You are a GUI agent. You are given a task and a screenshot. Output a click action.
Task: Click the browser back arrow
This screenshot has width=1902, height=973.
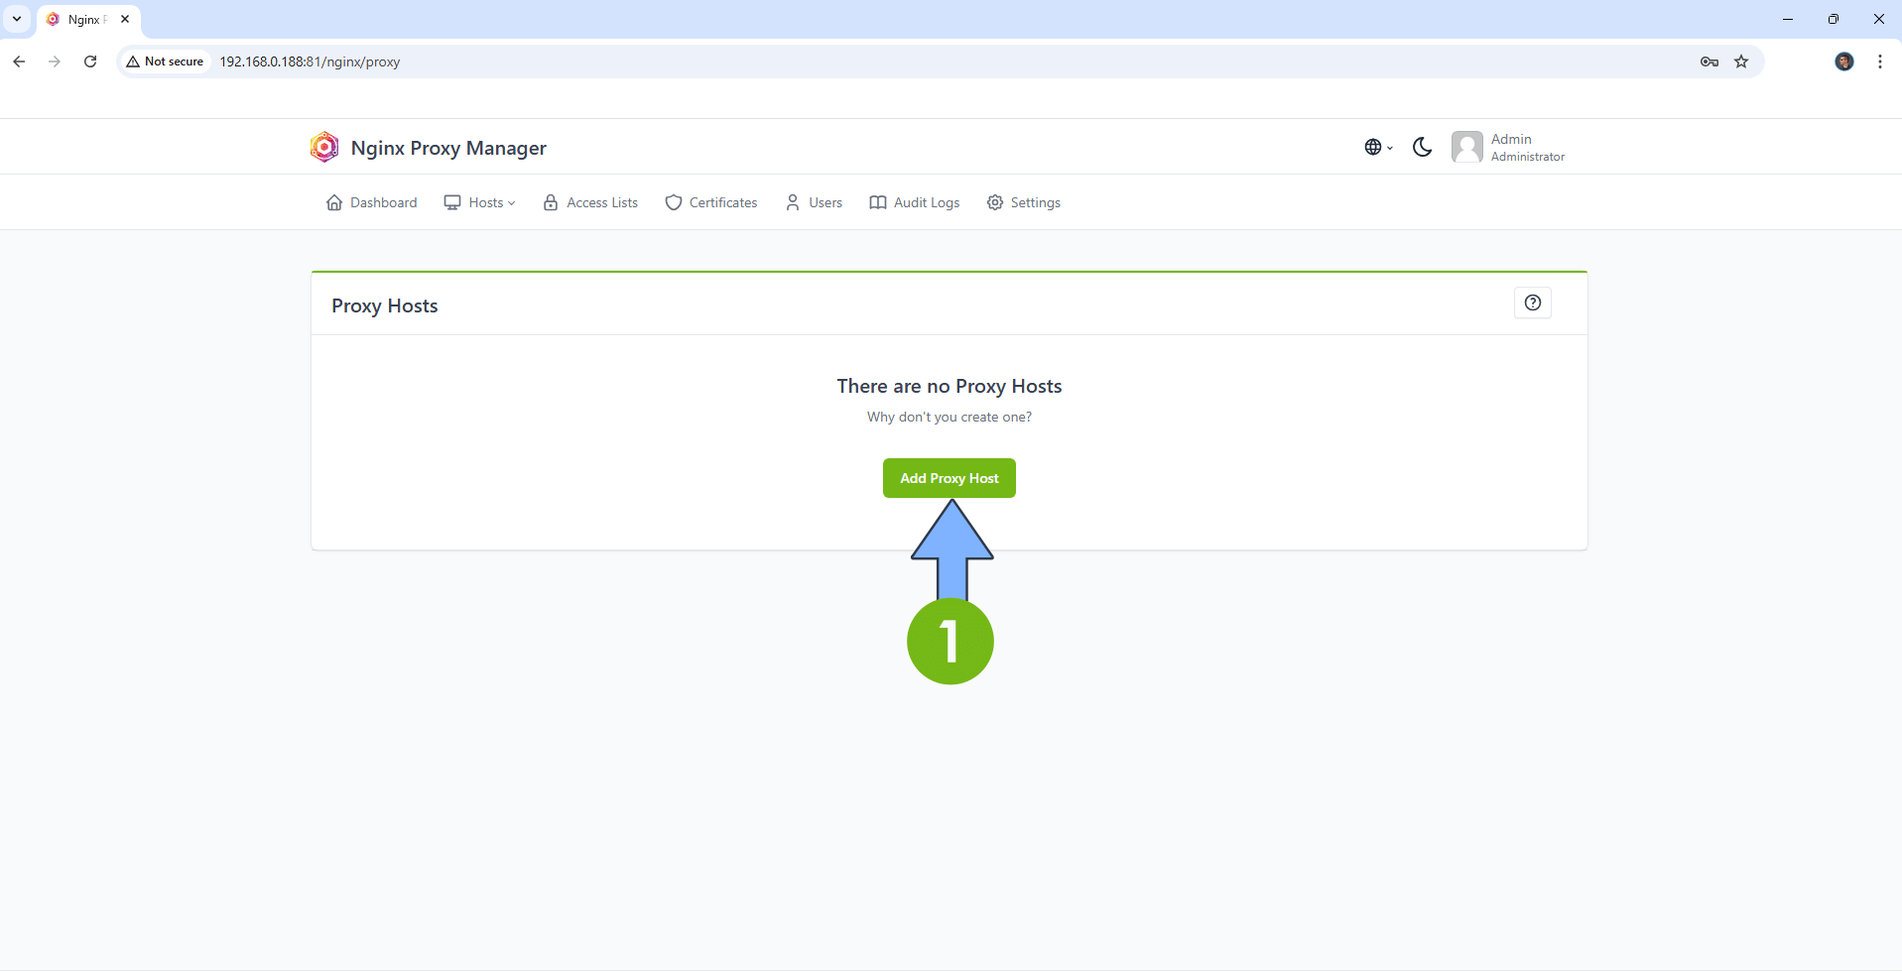[x=19, y=61]
